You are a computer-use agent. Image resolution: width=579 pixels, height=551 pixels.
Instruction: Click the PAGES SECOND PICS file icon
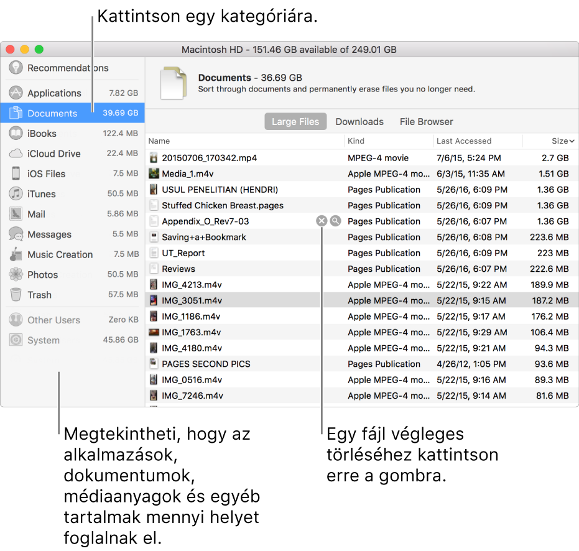(154, 364)
